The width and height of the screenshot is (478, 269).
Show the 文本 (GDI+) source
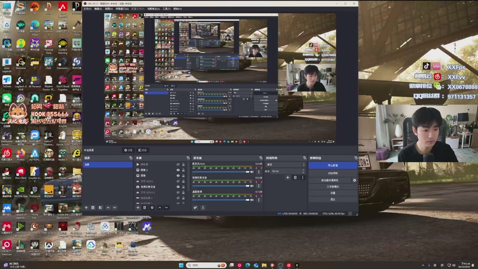coord(178,181)
